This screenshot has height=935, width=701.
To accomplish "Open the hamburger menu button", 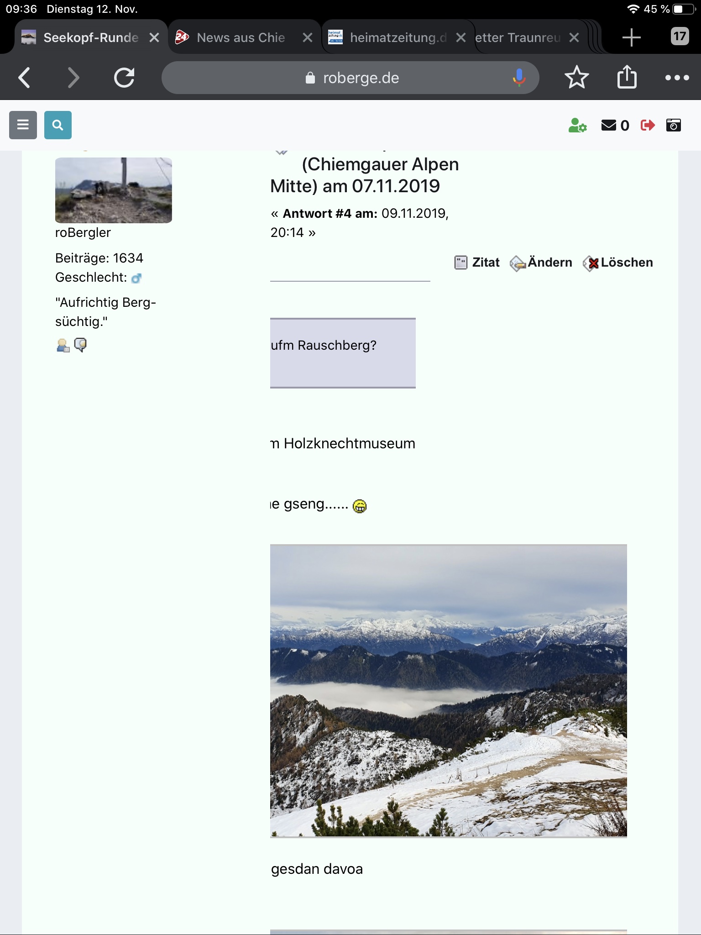I will pos(23,125).
